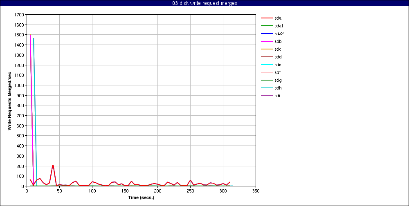Click the 350 tick label on the x-axis
This screenshot has width=409, height=206.
point(256,191)
